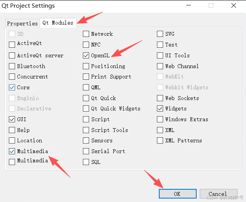Check the UI Tools box
Image resolution: width=246 pixels, height=202 pixels.
pyautogui.click(x=160, y=55)
